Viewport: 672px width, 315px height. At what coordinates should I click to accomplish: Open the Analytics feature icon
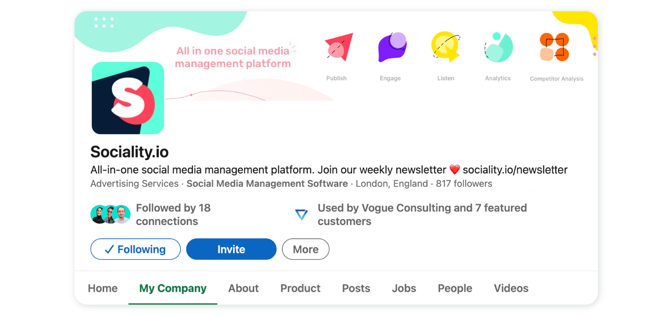[x=498, y=47]
